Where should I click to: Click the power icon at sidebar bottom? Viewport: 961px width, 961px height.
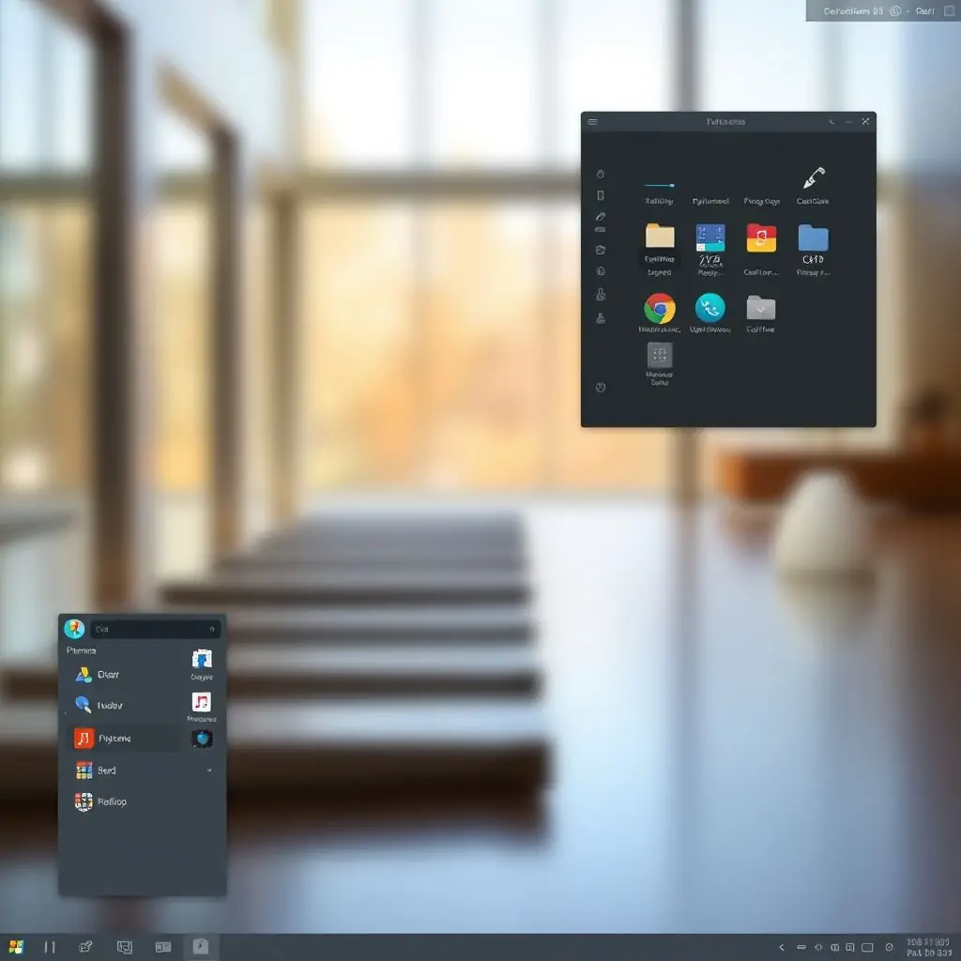[x=601, y=387]
